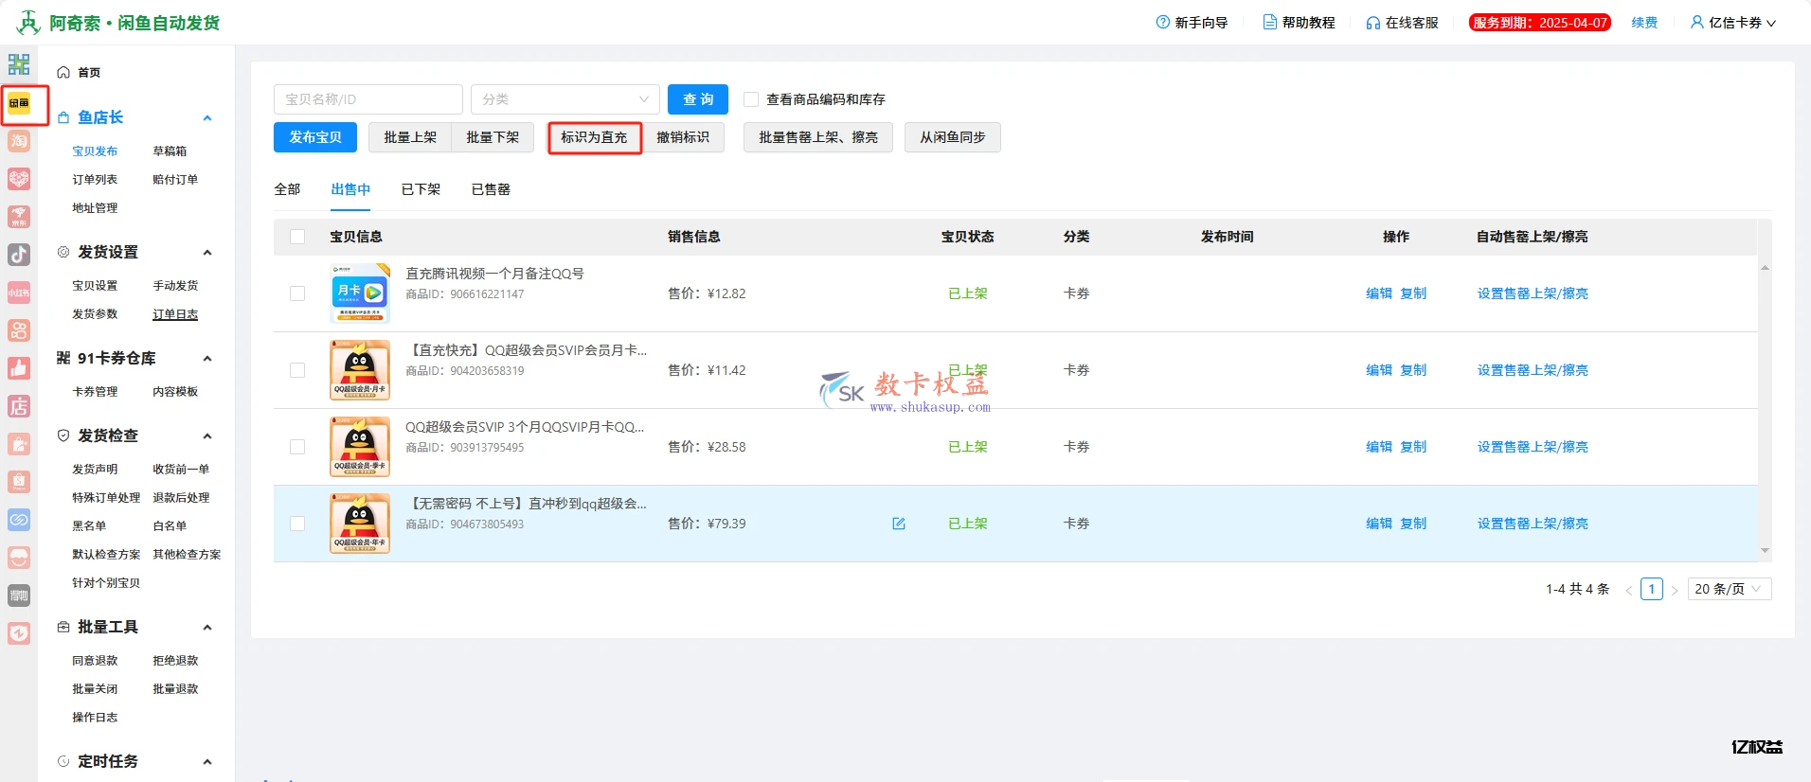Screen dimensions: 1811x782
Task: Open 卡券管理 in sidebar menu
Action: [95, 391]
